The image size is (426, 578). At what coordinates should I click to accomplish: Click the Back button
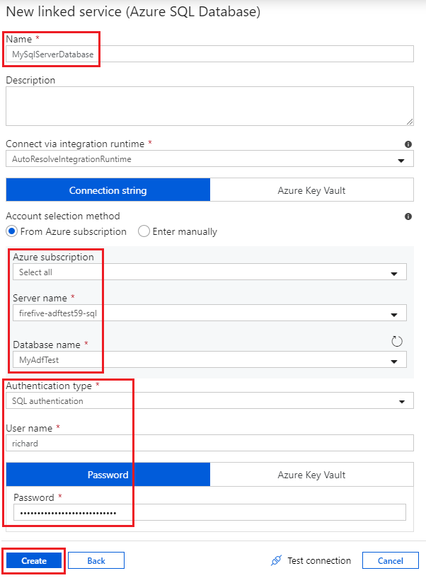coord(96,560)
